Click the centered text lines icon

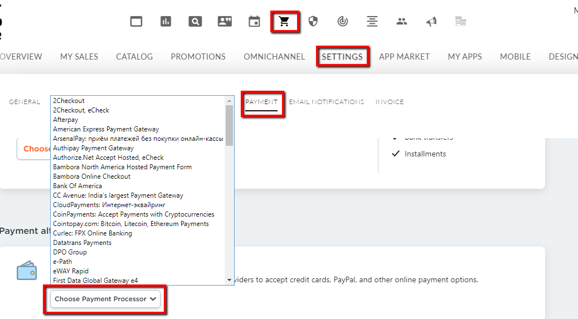372,22
